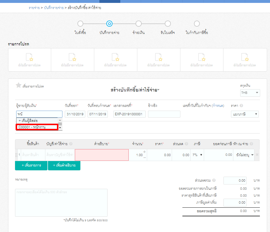Viewport: 270px width, 232px height.
Task: Click the plus stepper to increase จำนวน quantity
Action: 144,151
